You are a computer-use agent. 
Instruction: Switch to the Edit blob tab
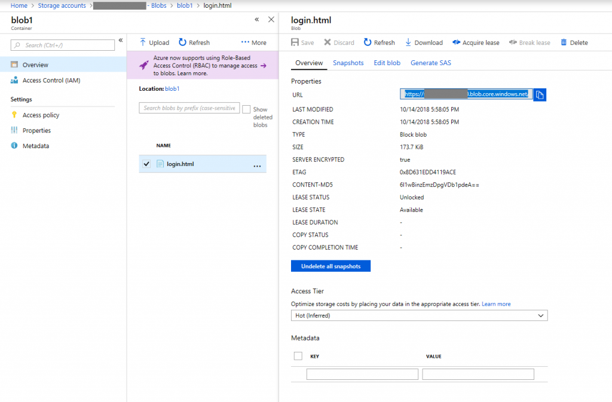[387, 63]
